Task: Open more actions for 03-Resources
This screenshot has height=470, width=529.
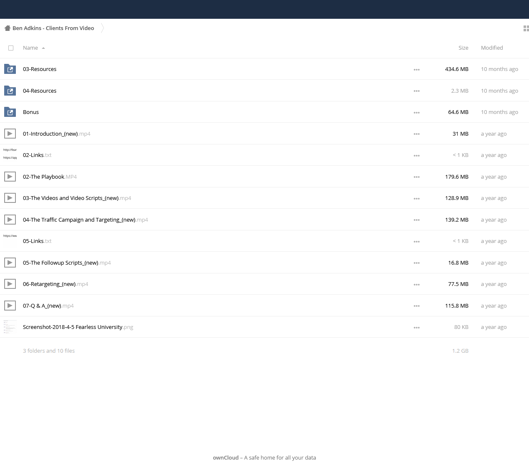Action: pyautogui.click(x=417, y=70)
